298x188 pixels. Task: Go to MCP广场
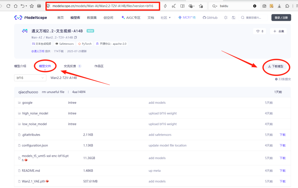point(187,18)
